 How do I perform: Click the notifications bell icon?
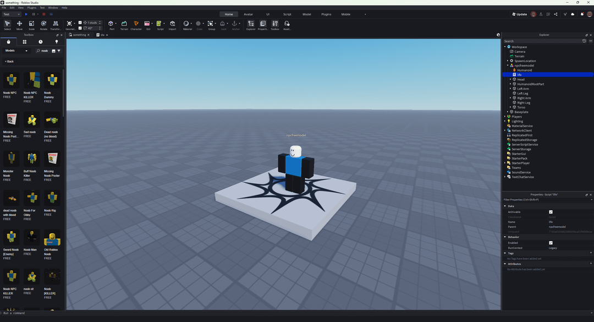point(582,14)
